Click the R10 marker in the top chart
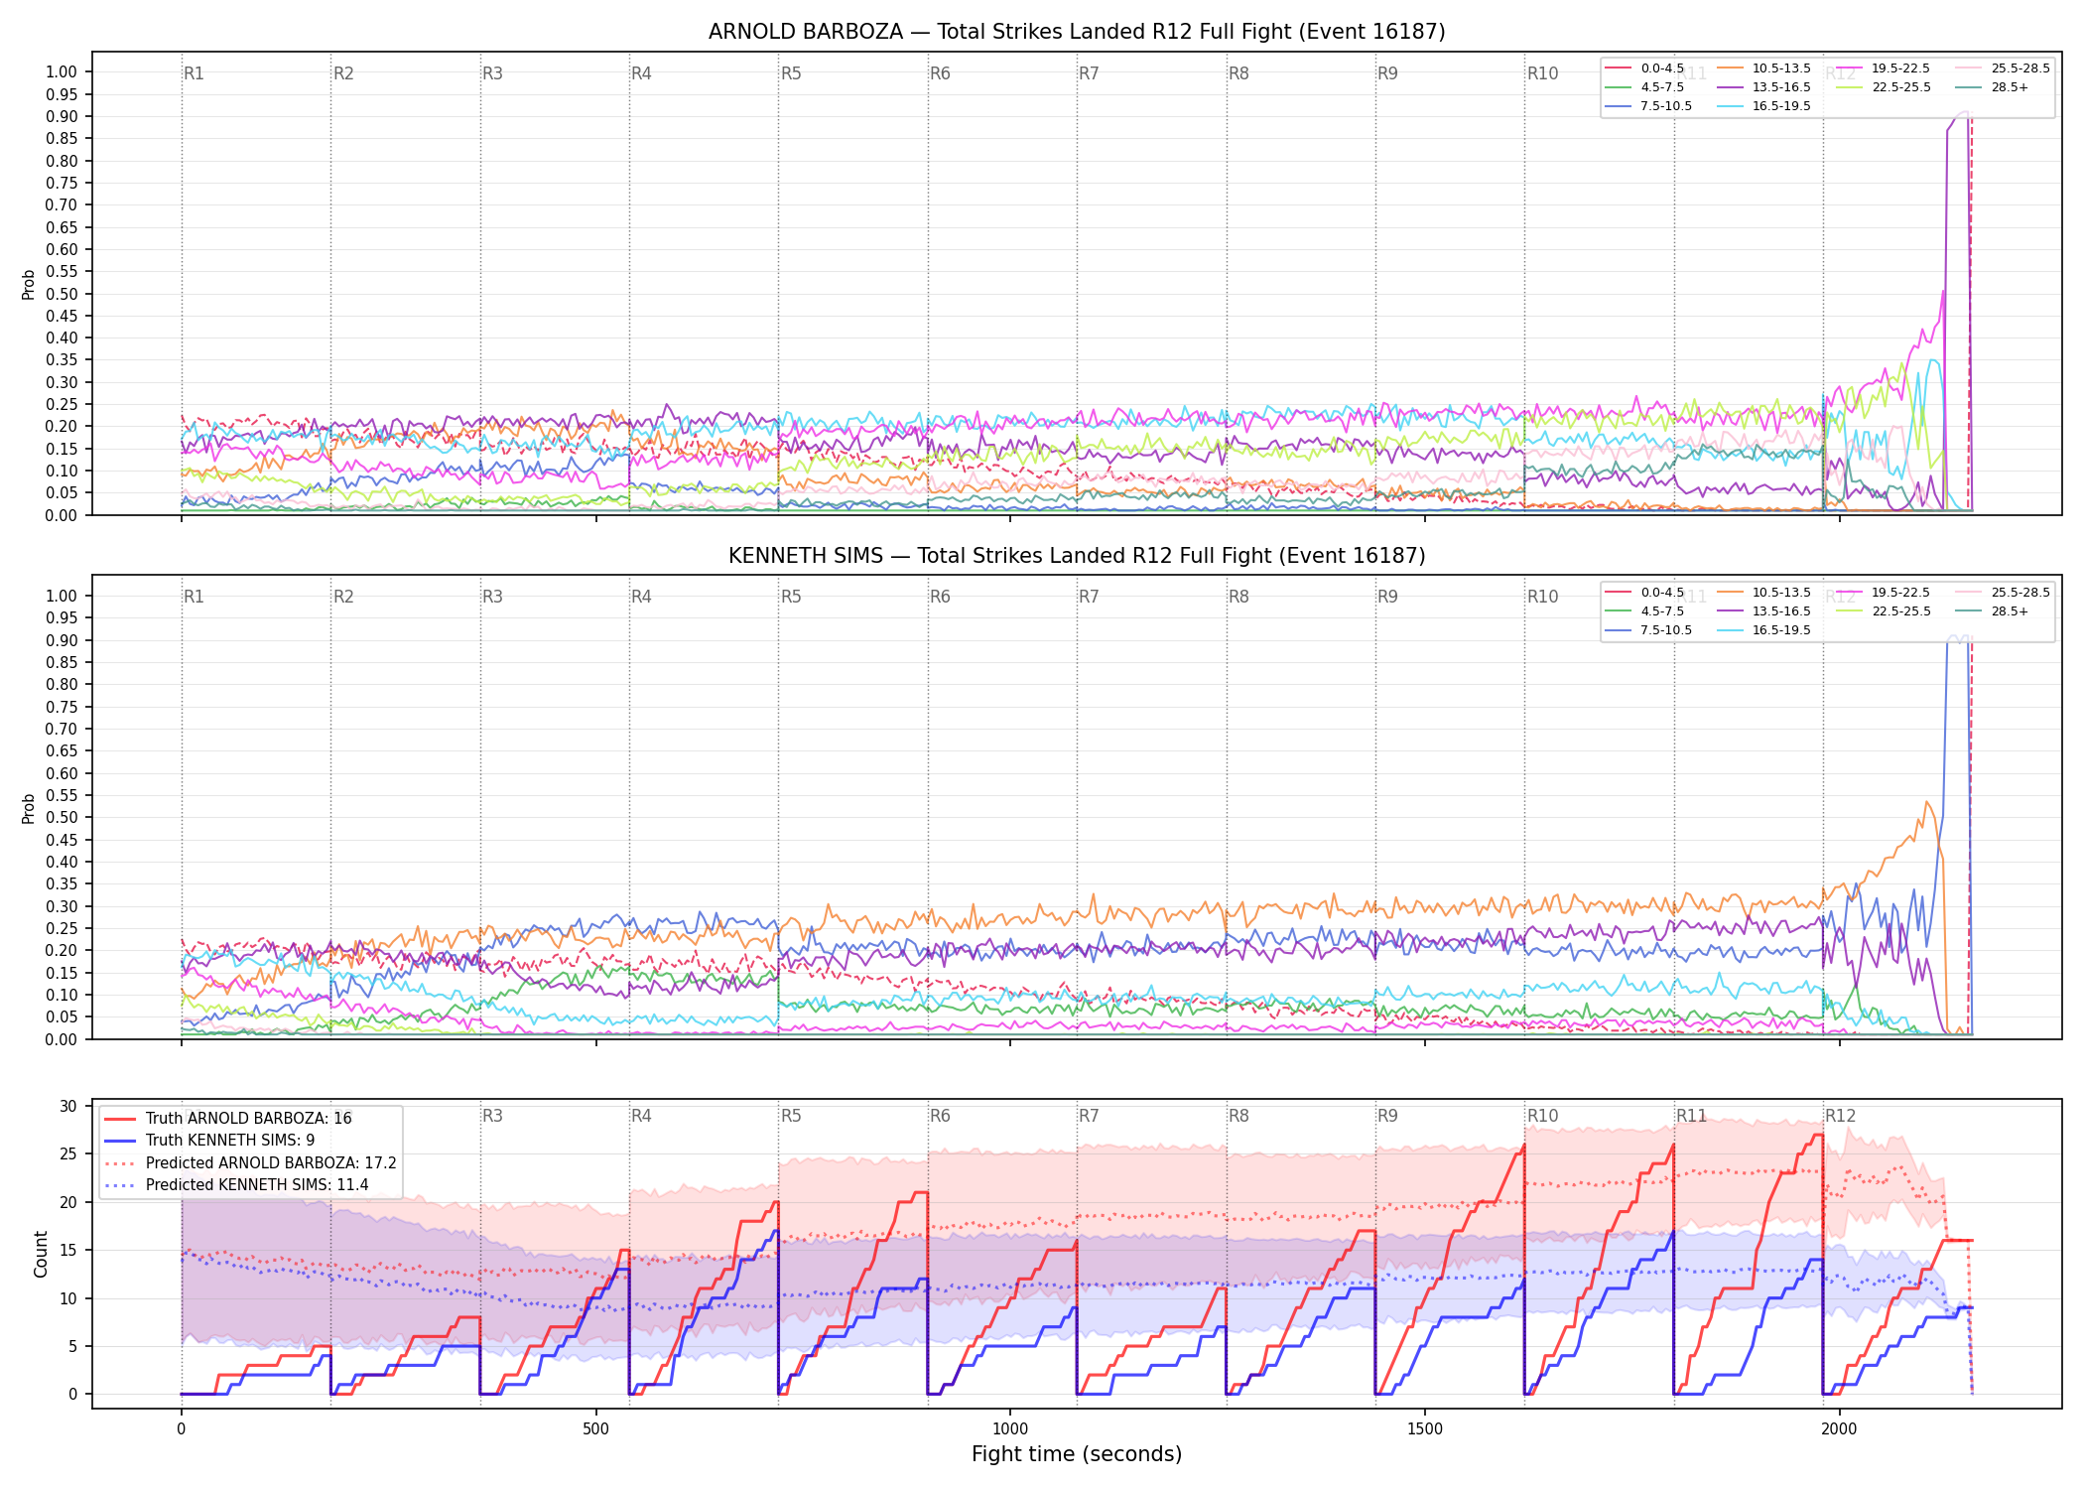This screenshot has height=1489, width=2084. [x=1542, y=73]
